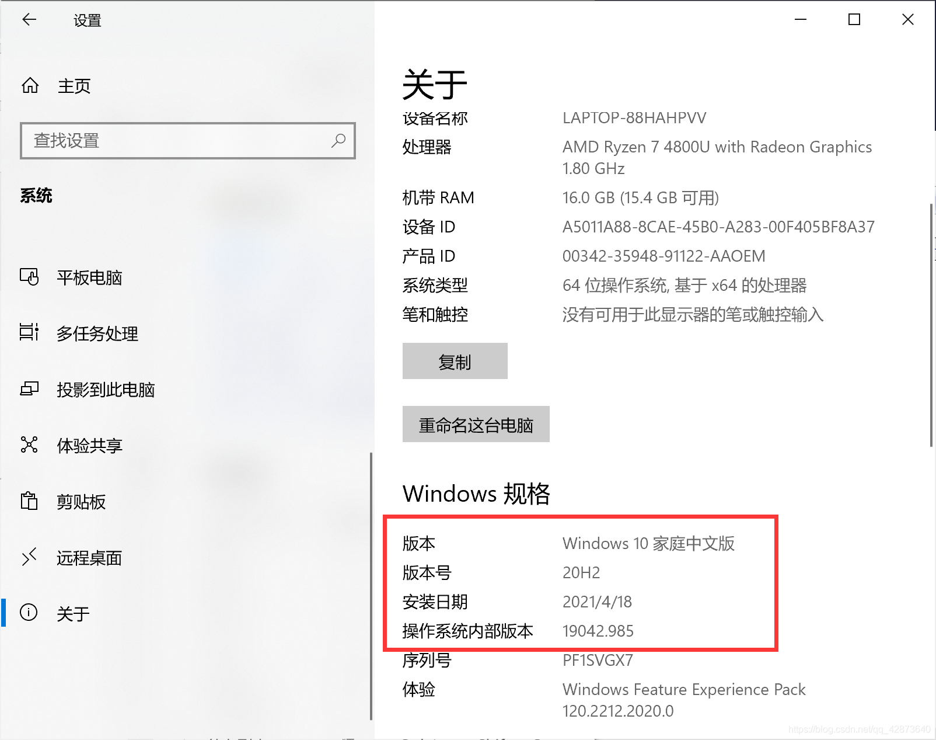Click the OS build 19042.985
This screenshot has height=740, width=936.
click(598, 631)
